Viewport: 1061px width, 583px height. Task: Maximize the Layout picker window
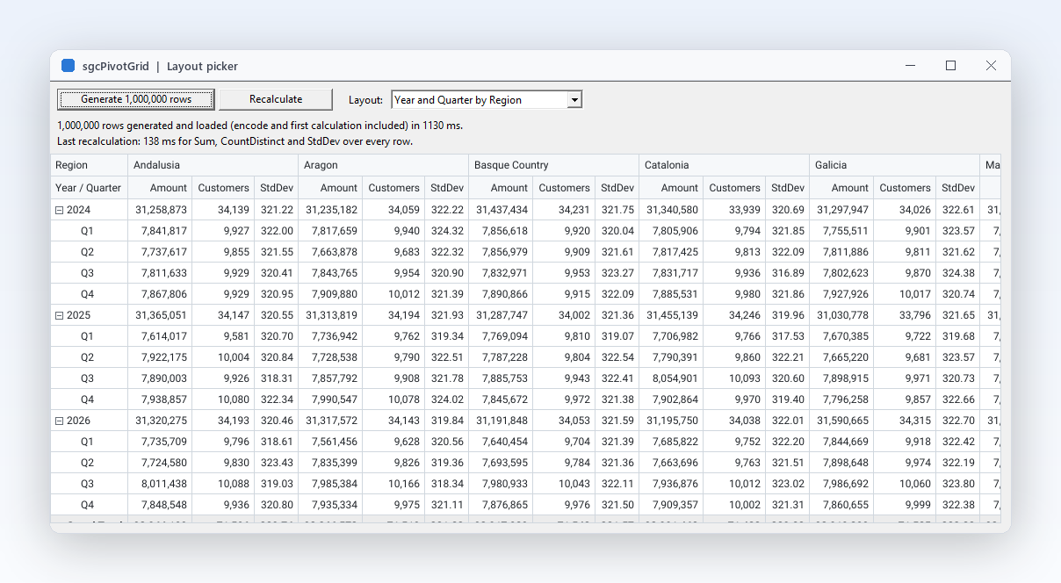(950, 66)
